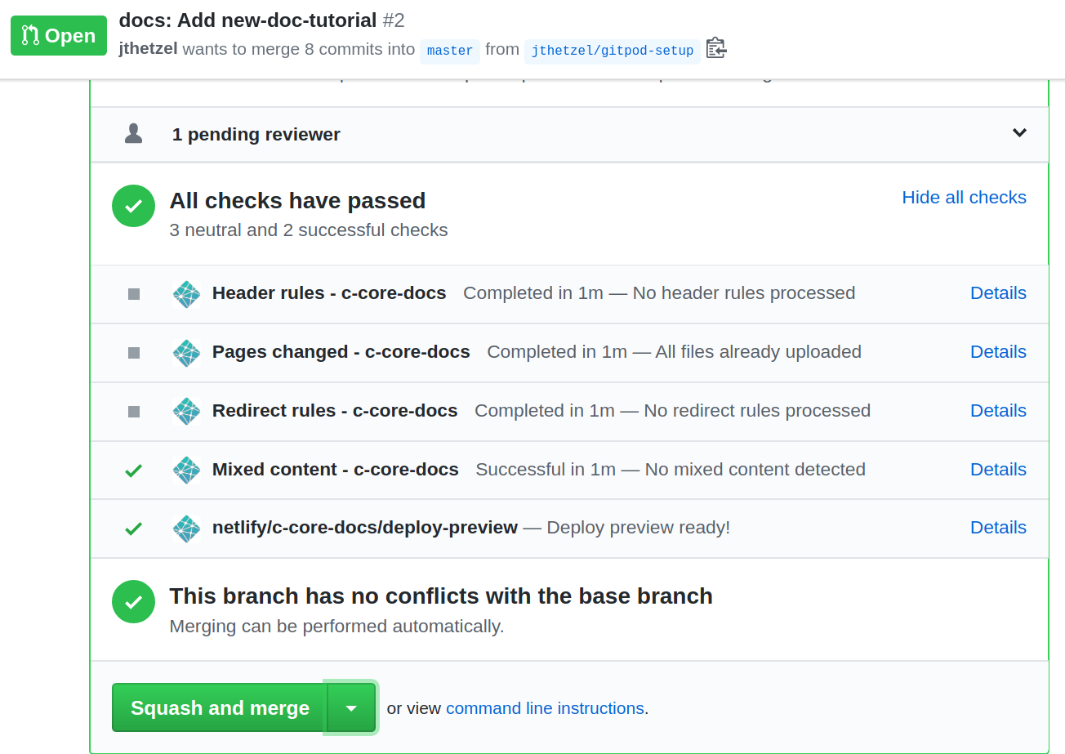Image resolution: width=1065 pixels, height=754 pixels.
Task: Click green checkmark beside All checks have passed
Action: [x=133, y=207]
